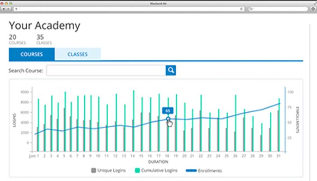Click the 'Jan 1' axis label
The height and width of the screenshot is (181, 317).
coord(34,156)
